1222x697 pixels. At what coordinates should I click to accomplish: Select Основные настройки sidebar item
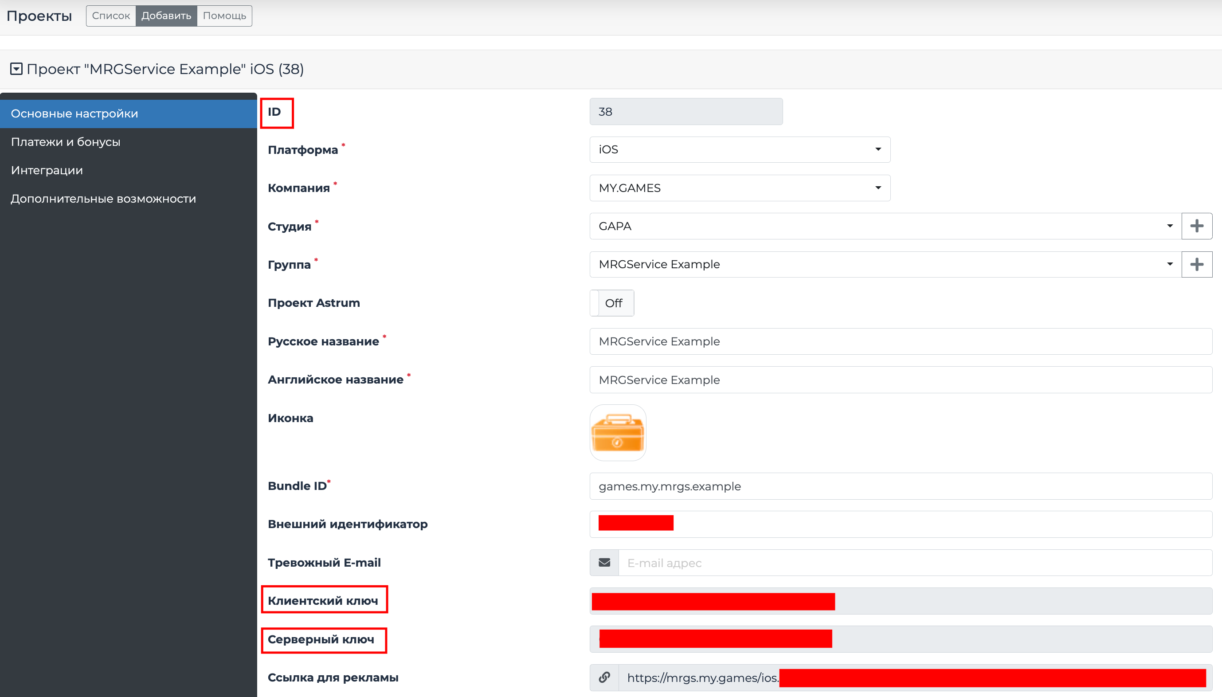click(74, 114)
